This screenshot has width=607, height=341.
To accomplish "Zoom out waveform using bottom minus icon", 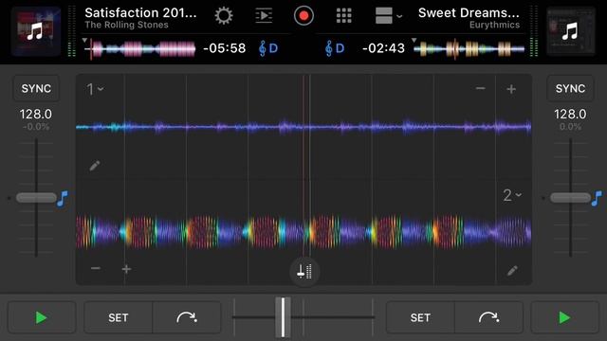I will pos(95,268).
